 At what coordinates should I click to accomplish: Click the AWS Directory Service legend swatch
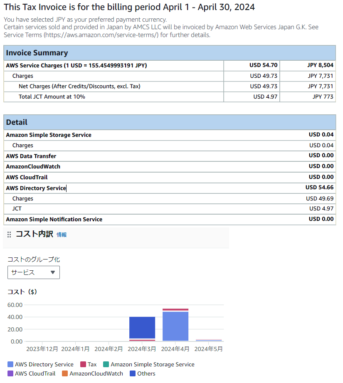(10, 365)
